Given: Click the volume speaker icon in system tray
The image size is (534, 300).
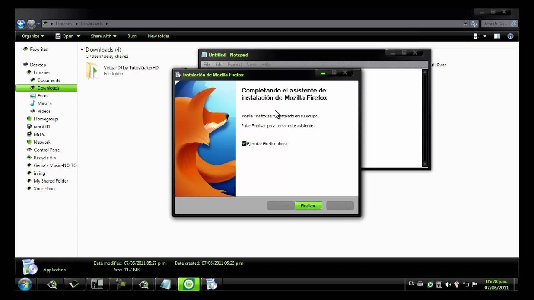Looking at the screenshot, I should click(x=448, y=285).
